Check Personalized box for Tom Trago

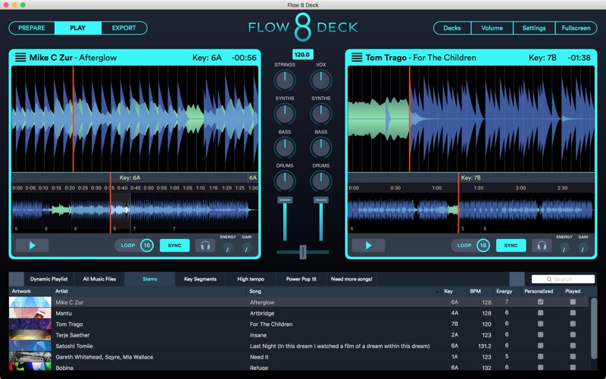540,324
